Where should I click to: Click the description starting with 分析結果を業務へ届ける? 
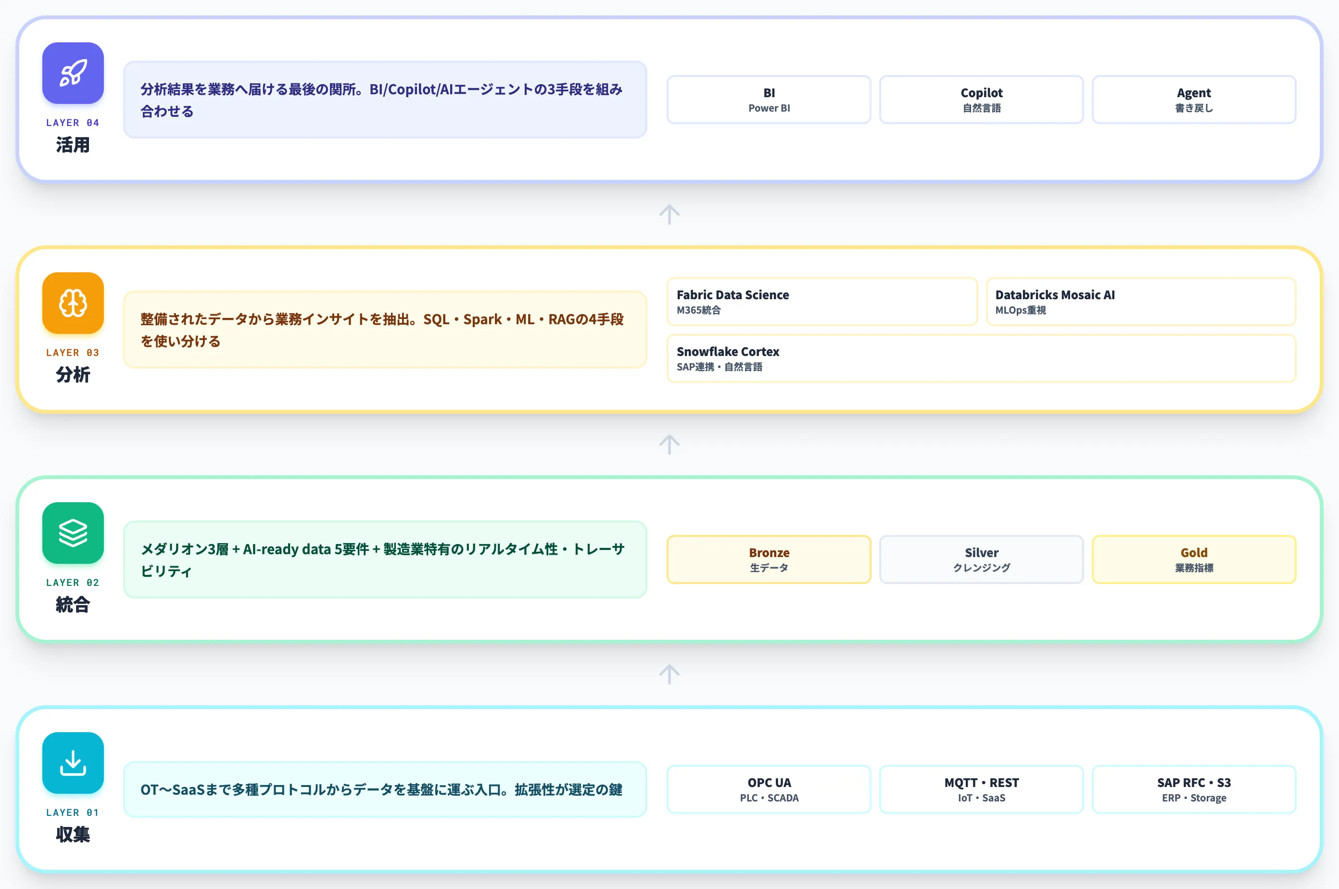pos(385,100)
